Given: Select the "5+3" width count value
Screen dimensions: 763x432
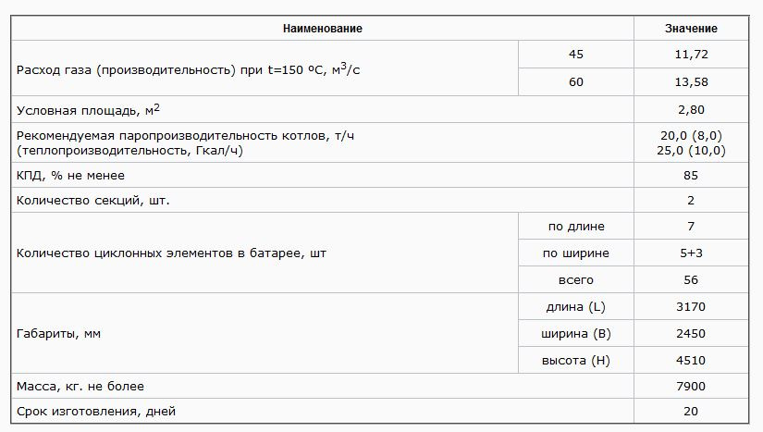Looking at the screenshot, I should click(x=691, y=253).
